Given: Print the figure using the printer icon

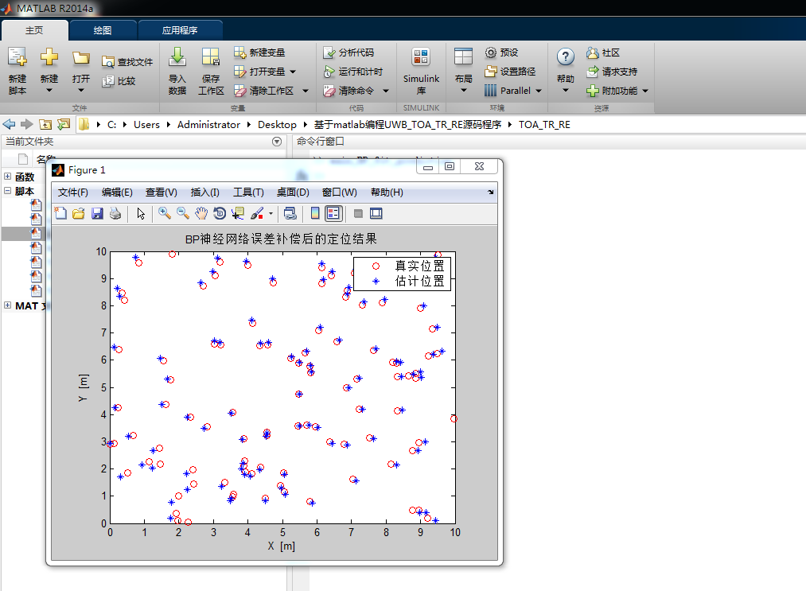Looking at the screenshot, I should pos(115,213).
